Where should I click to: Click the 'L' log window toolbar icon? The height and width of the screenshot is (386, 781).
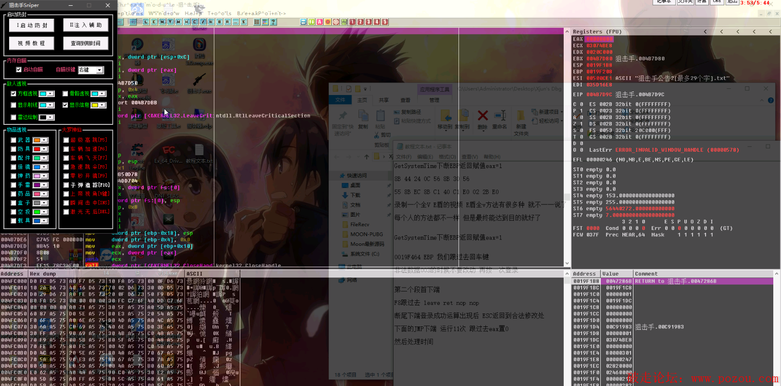click(146, 22)
